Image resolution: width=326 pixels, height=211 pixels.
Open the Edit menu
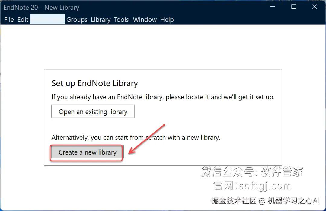coord(23,20)
